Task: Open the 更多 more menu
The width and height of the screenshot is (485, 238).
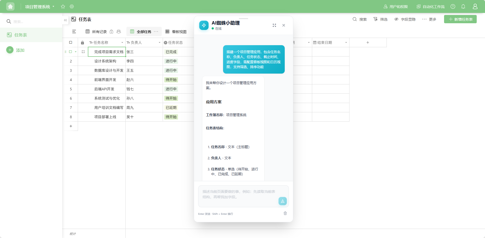Action: click(429, 19)
